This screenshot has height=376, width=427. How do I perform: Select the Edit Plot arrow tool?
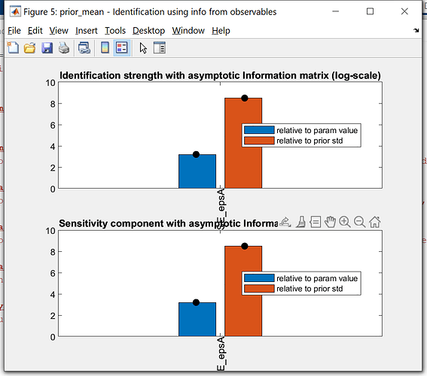click(143, 48)
